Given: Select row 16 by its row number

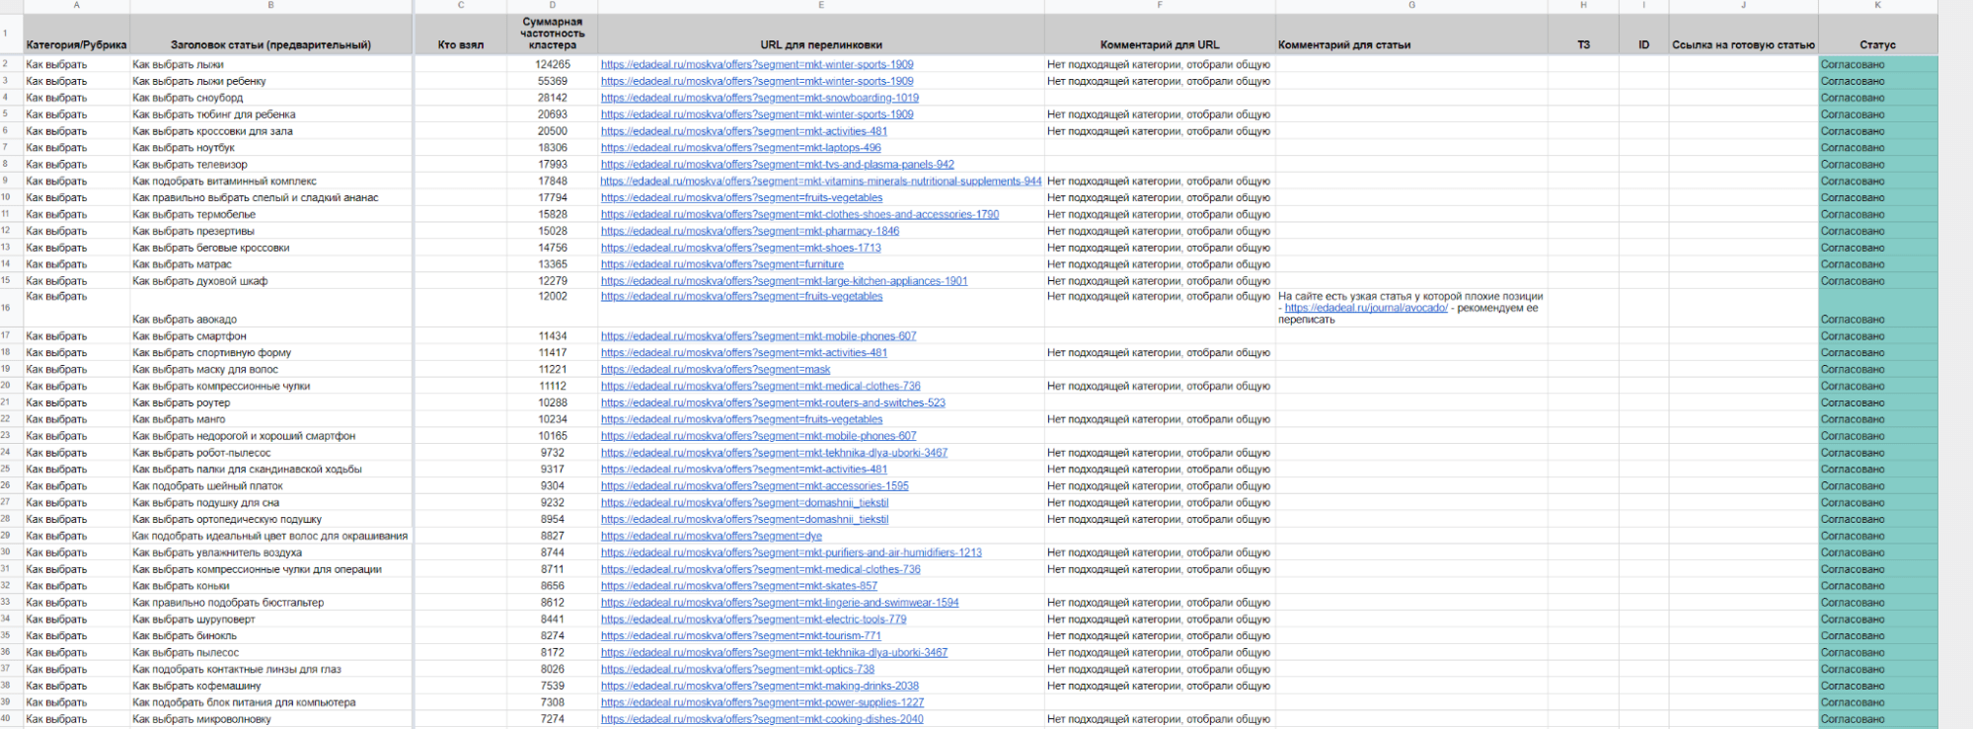Looking at the screenshot, I should pos(6,308).
